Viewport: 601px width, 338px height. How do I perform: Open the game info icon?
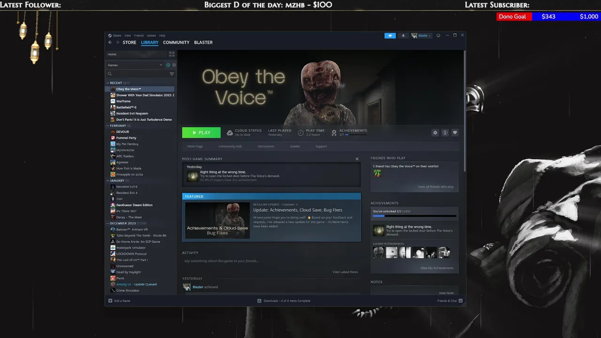click(445, 133)
